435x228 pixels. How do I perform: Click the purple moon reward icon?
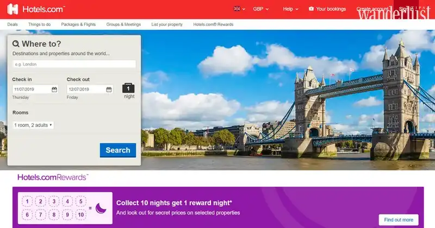pyautogui.click(x=101, y=207)
